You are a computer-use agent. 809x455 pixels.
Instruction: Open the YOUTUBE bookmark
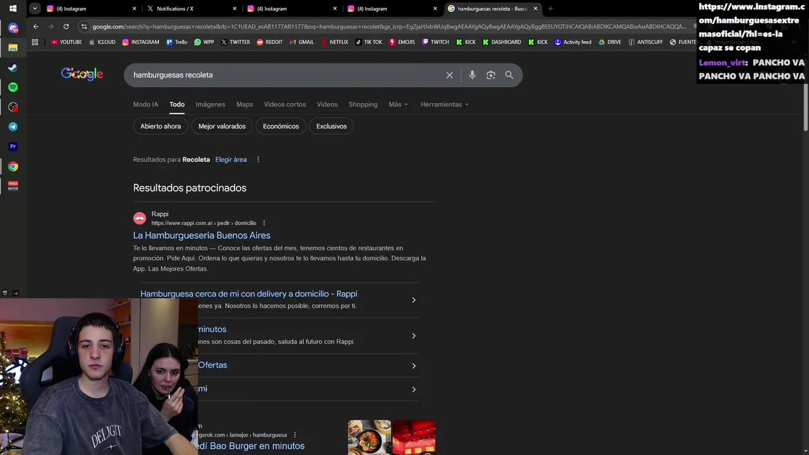point(66,42)
